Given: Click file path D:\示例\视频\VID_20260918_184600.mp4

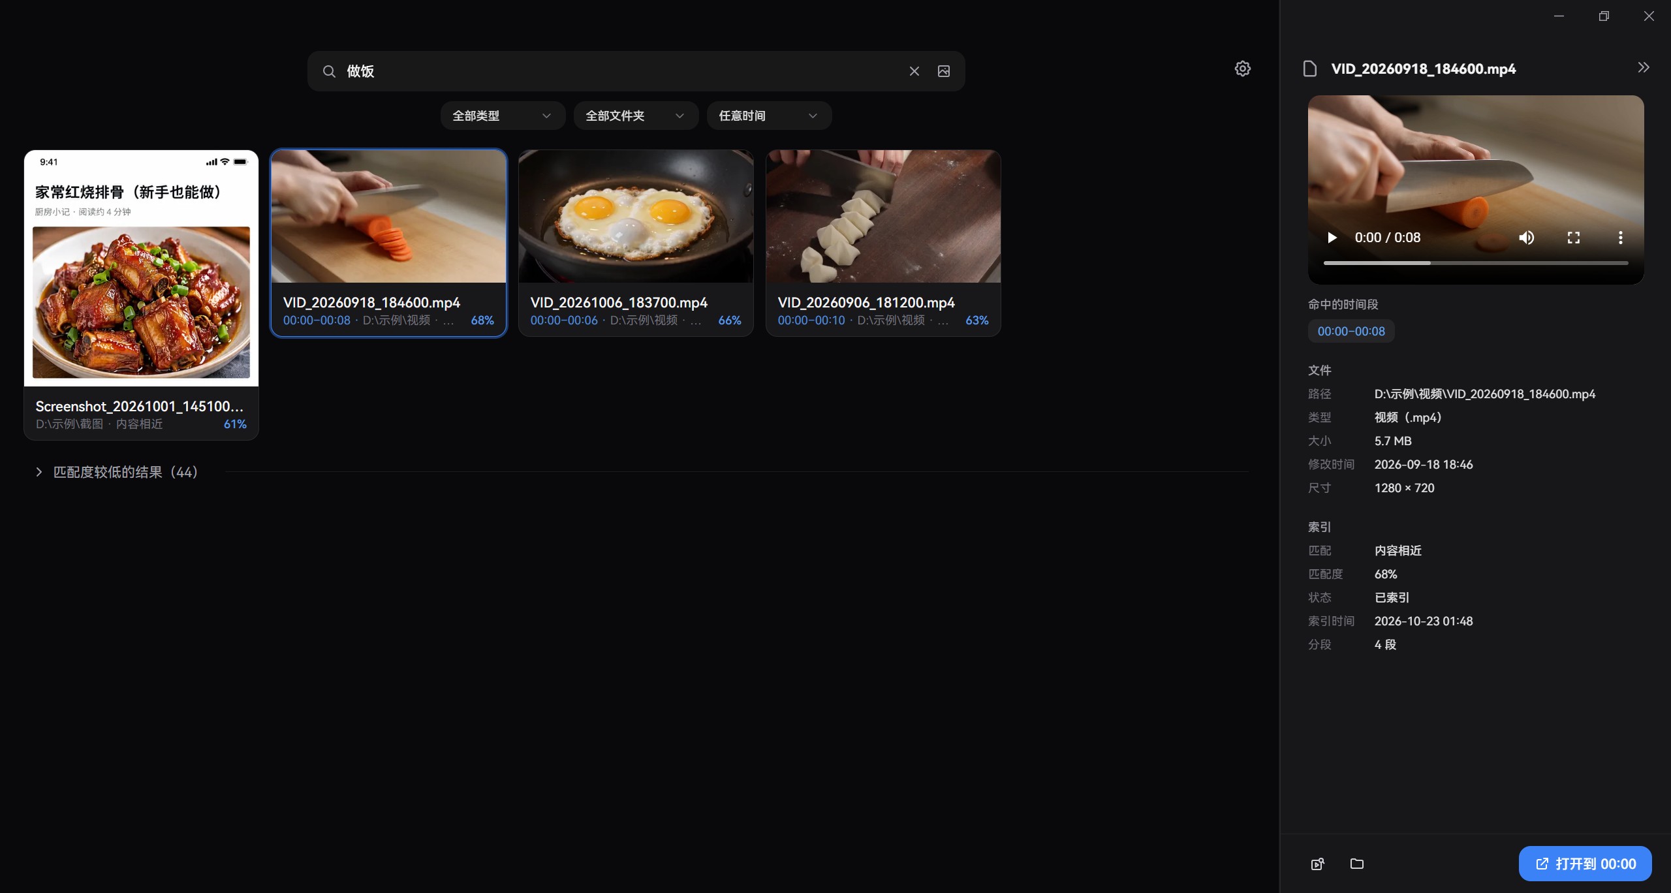Looking at the screenshot, I should [1484, 394].
